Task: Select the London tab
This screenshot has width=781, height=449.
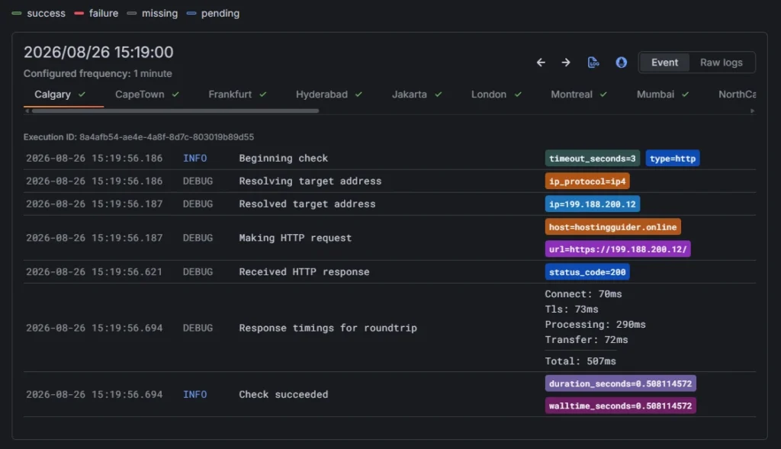Action: click(496, 94)
